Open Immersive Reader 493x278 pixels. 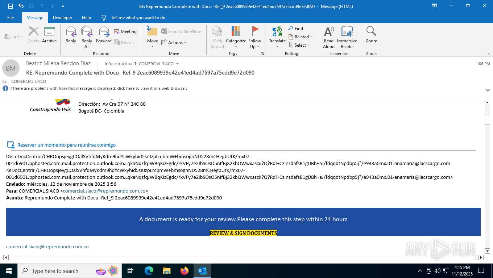347,37
